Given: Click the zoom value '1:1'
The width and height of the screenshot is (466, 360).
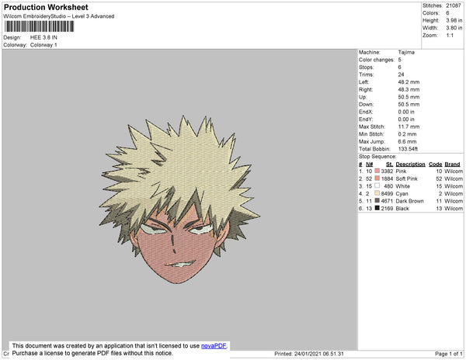Looking at the screenshot, I should point(450,35).
